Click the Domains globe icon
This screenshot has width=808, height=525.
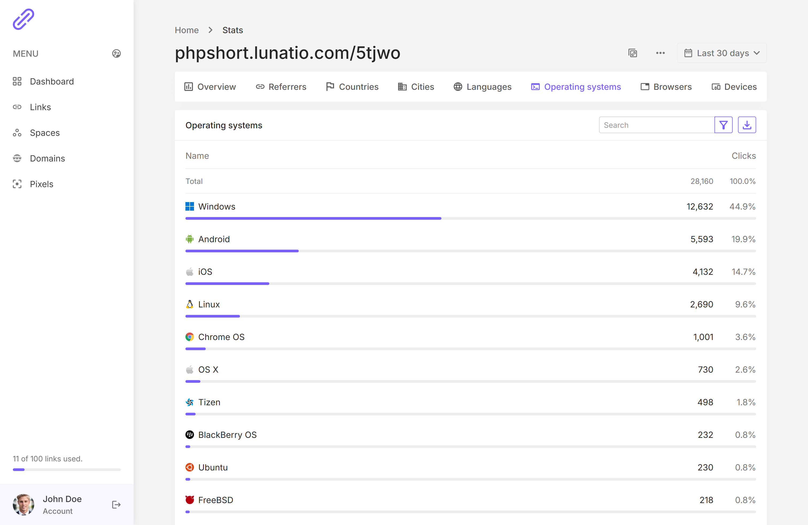(17, 158)
